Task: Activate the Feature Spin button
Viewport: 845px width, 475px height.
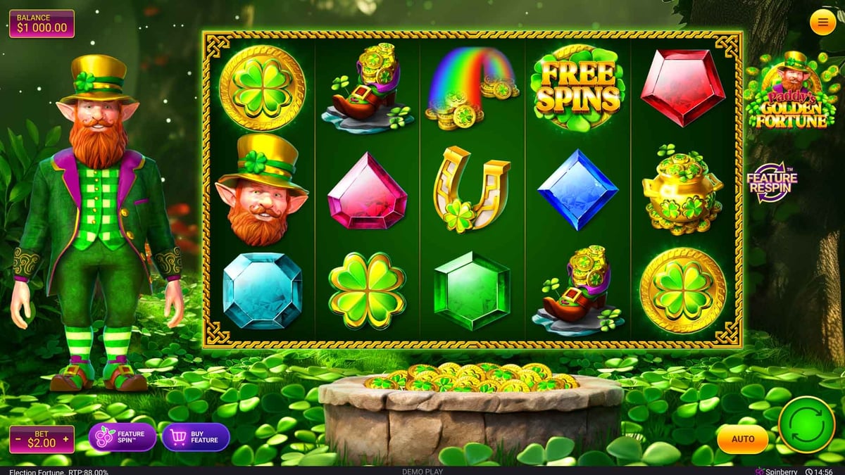Action: (x=123, y=437)
